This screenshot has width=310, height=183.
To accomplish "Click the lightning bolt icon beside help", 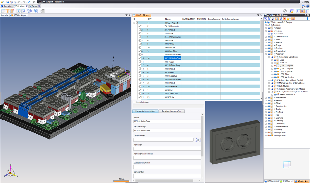I will click(x=304, y=6).
